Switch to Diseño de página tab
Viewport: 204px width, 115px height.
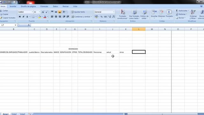pos(28,6)
